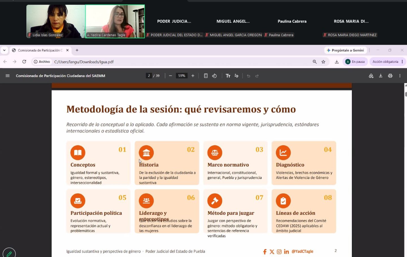407x257 pixels.
Task: Open PDF viewer more actions menu
Action: (400, 76)
